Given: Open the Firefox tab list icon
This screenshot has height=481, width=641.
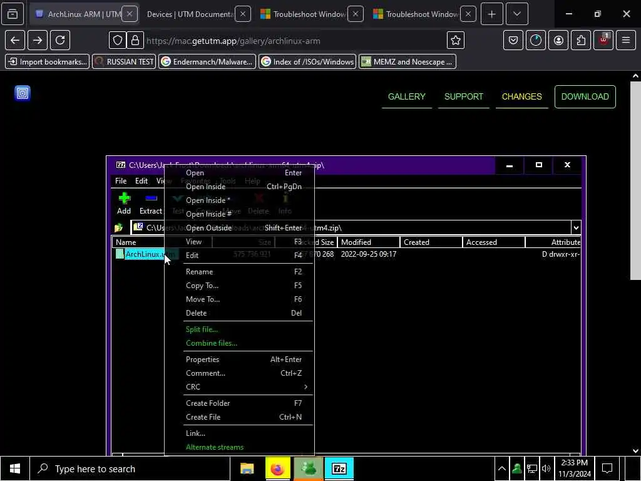Looking at the screenshot, I should point(13,14).
